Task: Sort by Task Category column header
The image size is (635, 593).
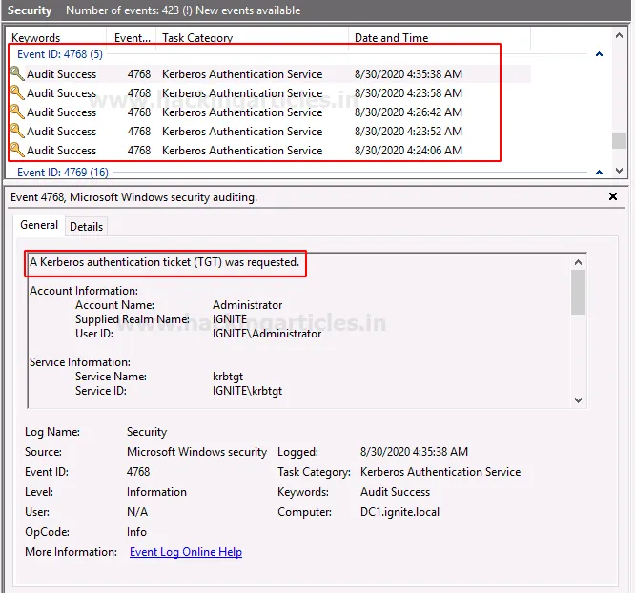Action: 197,38
